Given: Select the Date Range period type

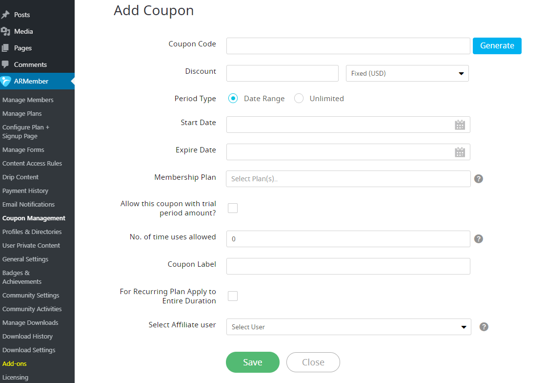Looking at the screenshot, I should click(233, 98).
